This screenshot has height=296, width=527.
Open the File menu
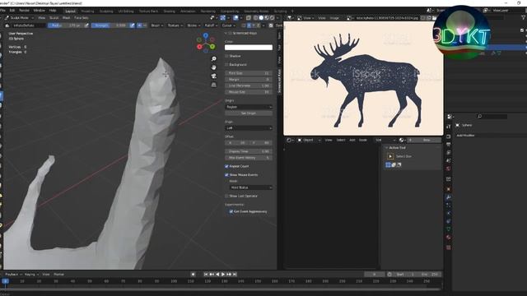tap(3, 11)
